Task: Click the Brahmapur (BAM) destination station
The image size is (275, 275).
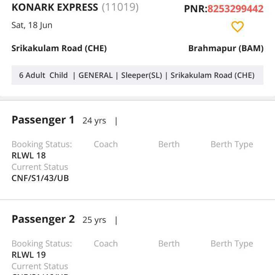Action: click(226, 49)
